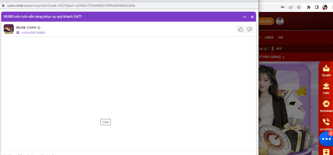Open the VIP menu item

click(x=280, y=38)
